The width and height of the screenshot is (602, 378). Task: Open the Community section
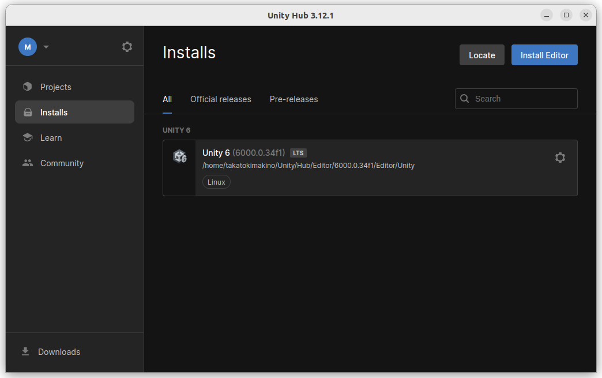74,163
